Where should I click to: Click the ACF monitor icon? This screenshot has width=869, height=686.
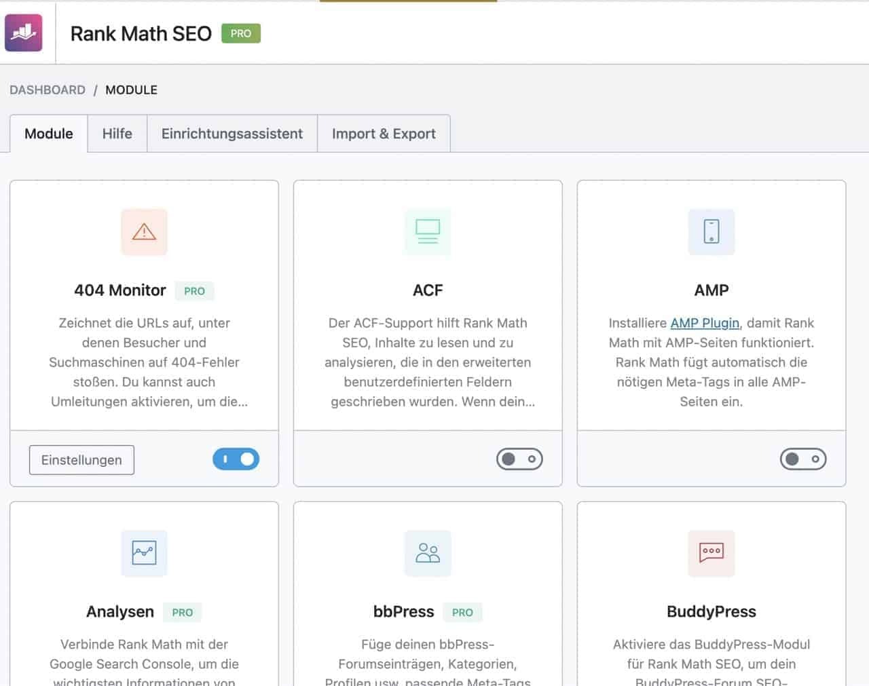coord(428,232)
